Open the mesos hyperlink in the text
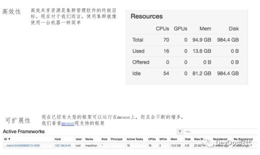Screen dimensions: 260x155 [x=68, y=123]
